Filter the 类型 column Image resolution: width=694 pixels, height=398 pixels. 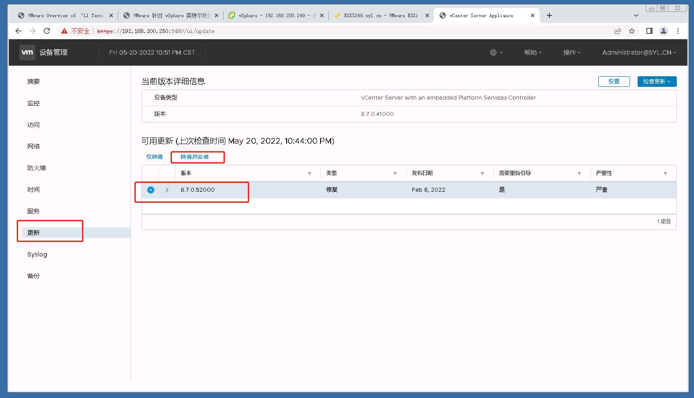395,174
